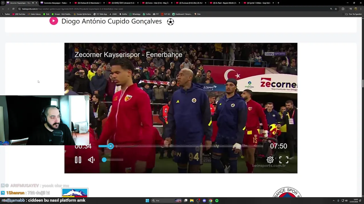364x204 pixels.
Task: Open Donate ByNoGame bookmark
Action: 82,14
